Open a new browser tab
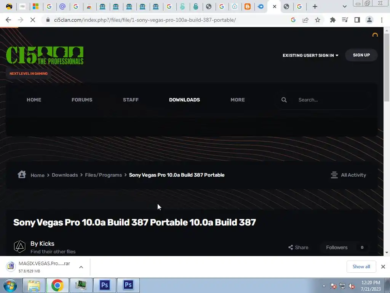The image size is (390, 293). 315,6
